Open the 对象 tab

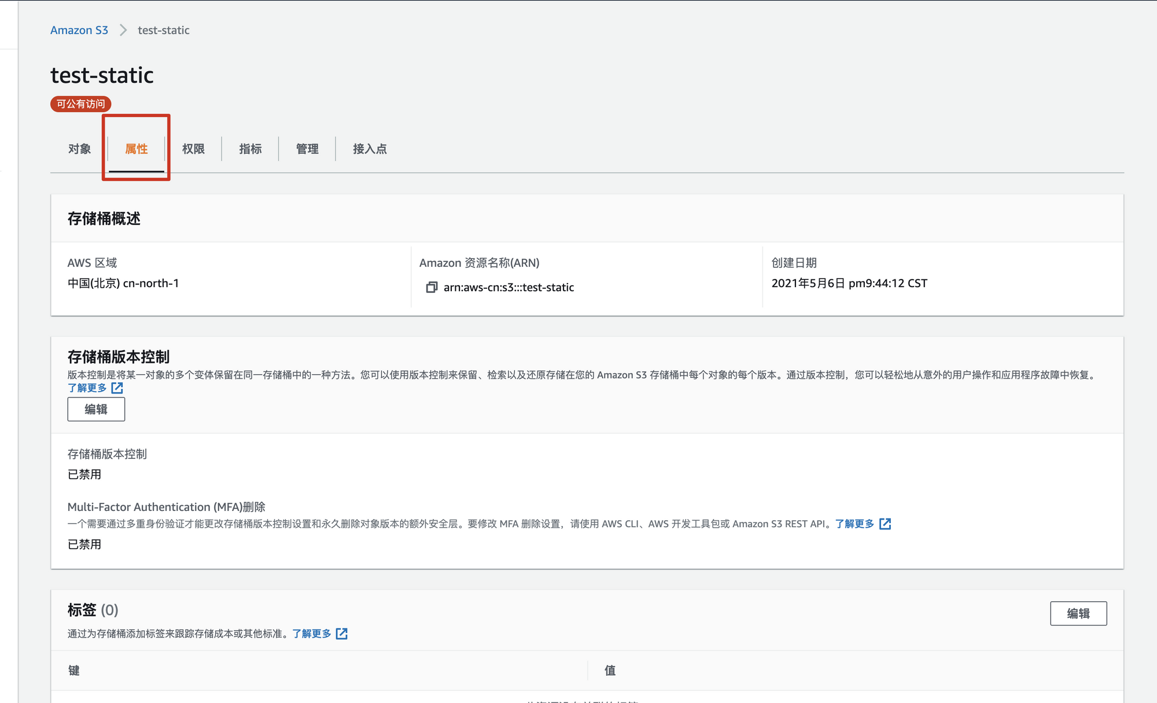[79, 149]
